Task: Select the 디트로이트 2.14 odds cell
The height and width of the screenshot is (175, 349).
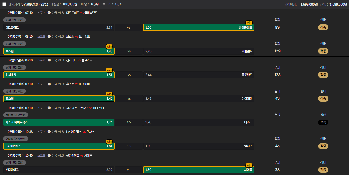Action: [x=59, y=27]
